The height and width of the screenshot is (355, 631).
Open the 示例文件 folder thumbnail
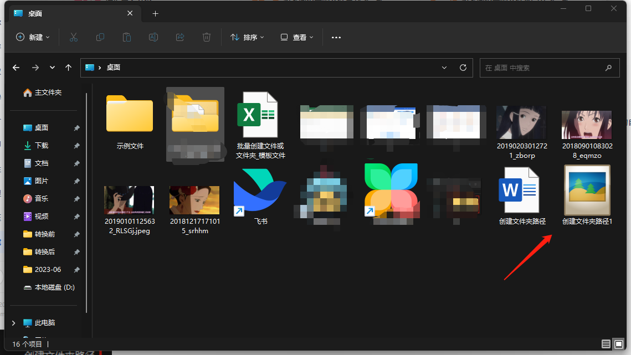[x=129, y=114]
